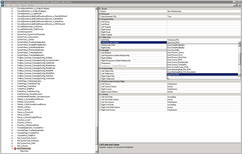Open the View menu
242x154 pixels.
pyautogui.click(x=11, y=5)
